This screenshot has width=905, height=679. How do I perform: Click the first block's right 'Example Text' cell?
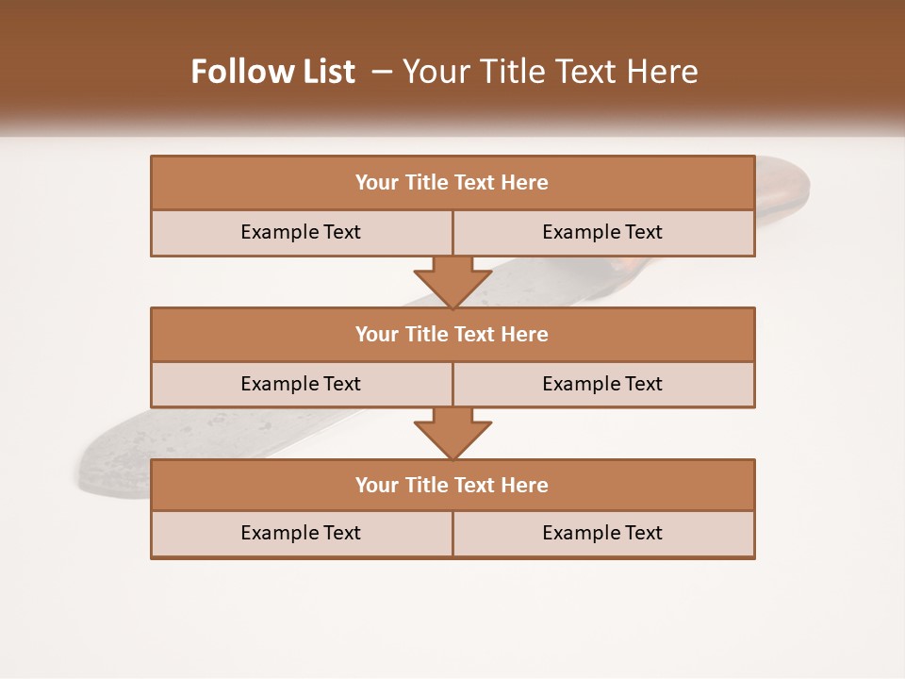603,232
